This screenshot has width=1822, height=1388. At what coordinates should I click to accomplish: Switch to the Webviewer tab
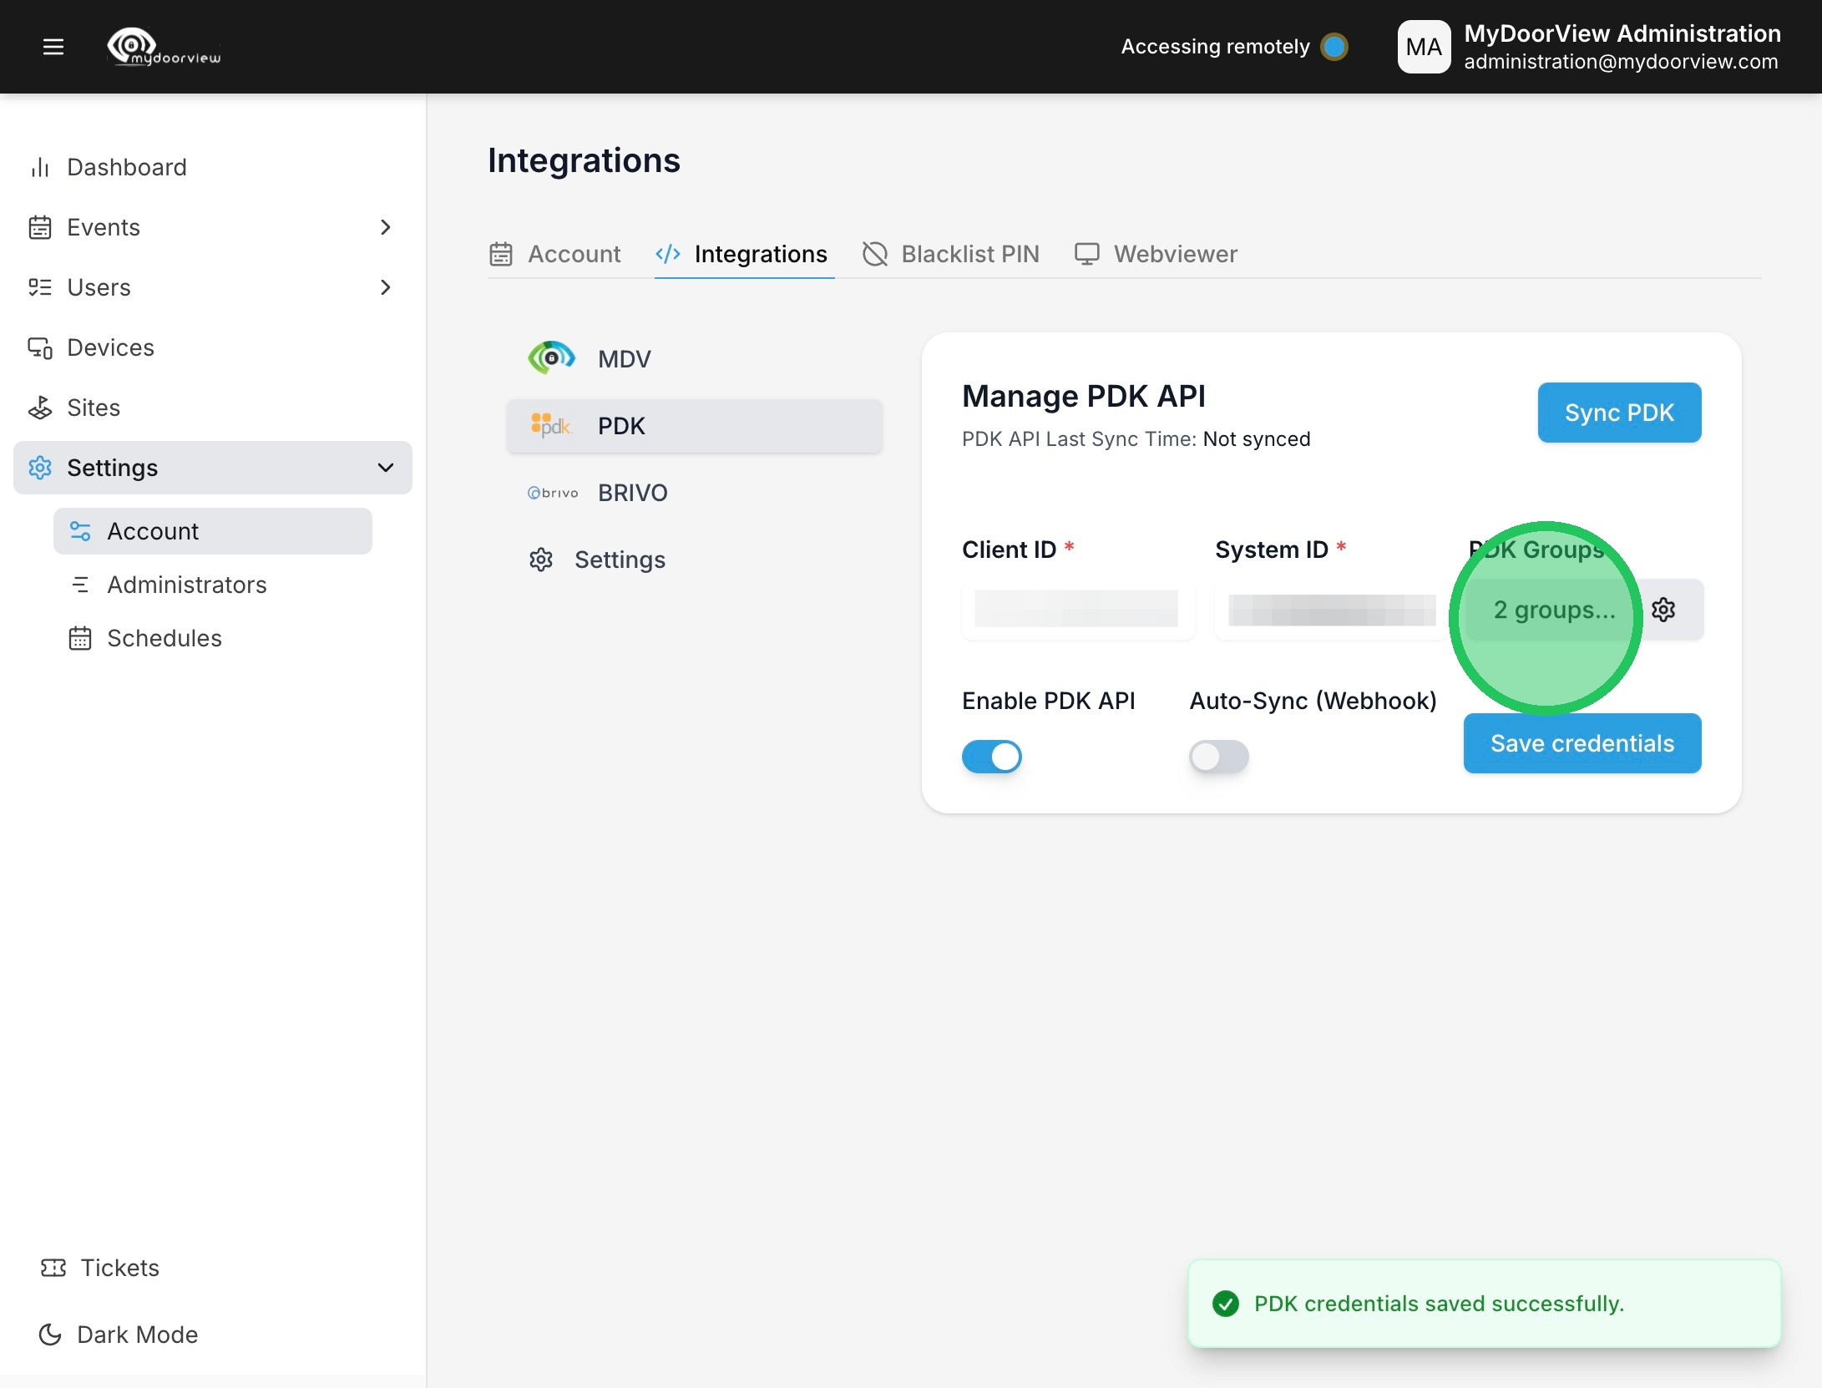(x=1156, y=254)
